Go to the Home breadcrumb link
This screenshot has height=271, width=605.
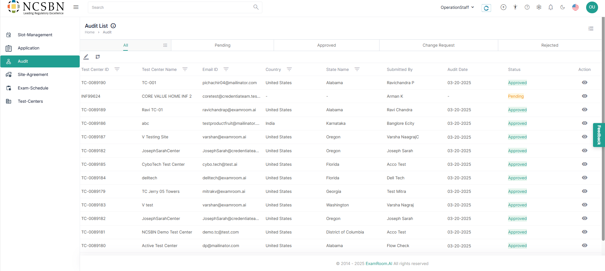[89, 32]
